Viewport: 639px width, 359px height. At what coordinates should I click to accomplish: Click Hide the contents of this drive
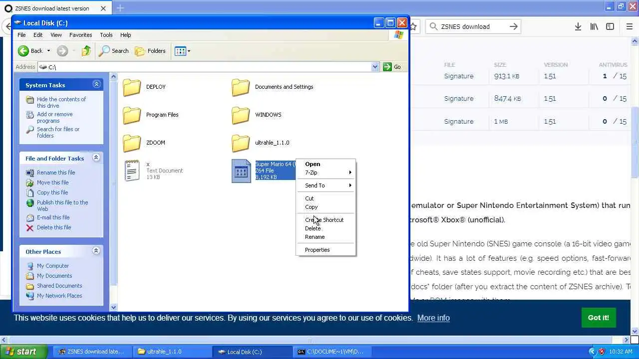[61, 102]
